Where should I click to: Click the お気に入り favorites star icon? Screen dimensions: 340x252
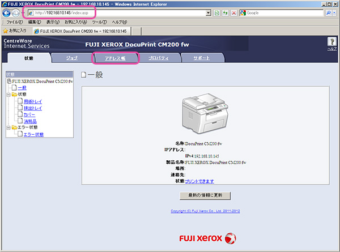[x=6, y=30]
